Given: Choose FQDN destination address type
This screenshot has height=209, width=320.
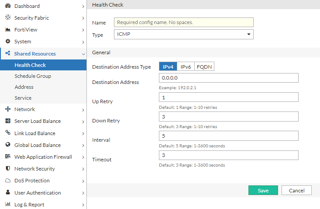Looking at the screenshot, I should [204, 67].
